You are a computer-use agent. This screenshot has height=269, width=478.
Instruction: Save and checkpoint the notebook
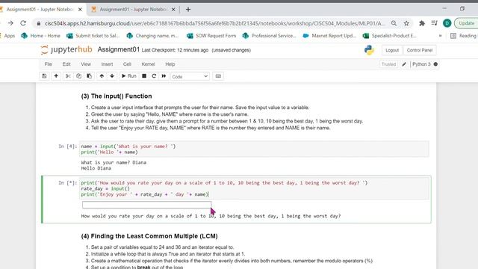click(x=44, y=76)
